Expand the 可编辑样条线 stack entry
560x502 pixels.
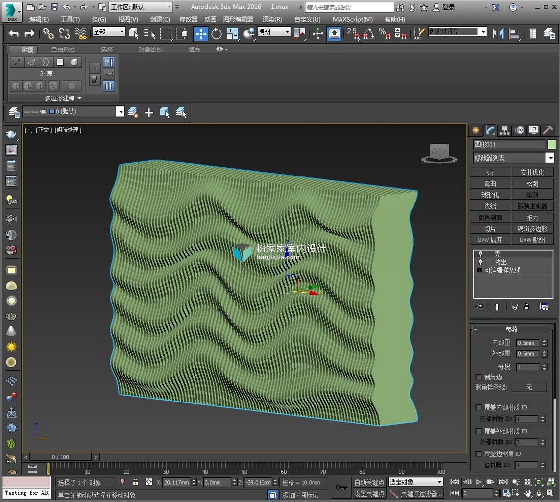(x=479, y=270)
